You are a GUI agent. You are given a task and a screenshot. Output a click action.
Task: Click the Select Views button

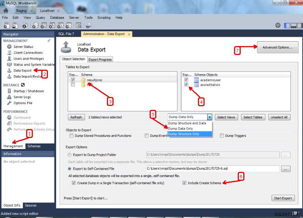click(226, 117)
